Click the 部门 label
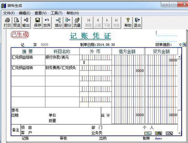This screenshot has height=143, width=188. 97,128
